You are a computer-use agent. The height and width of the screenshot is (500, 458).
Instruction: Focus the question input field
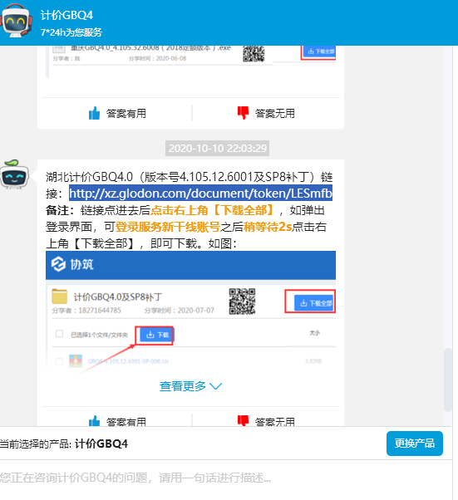tap(226, 478)
